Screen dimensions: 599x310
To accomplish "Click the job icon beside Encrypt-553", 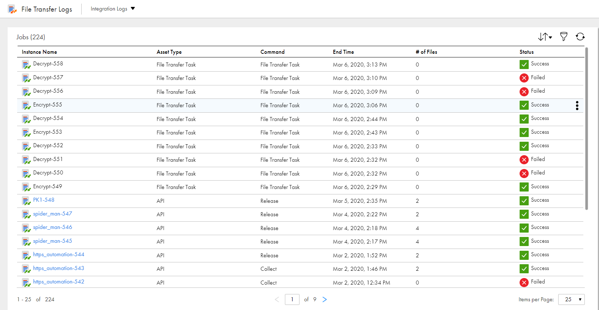I will tap(26, 133).
